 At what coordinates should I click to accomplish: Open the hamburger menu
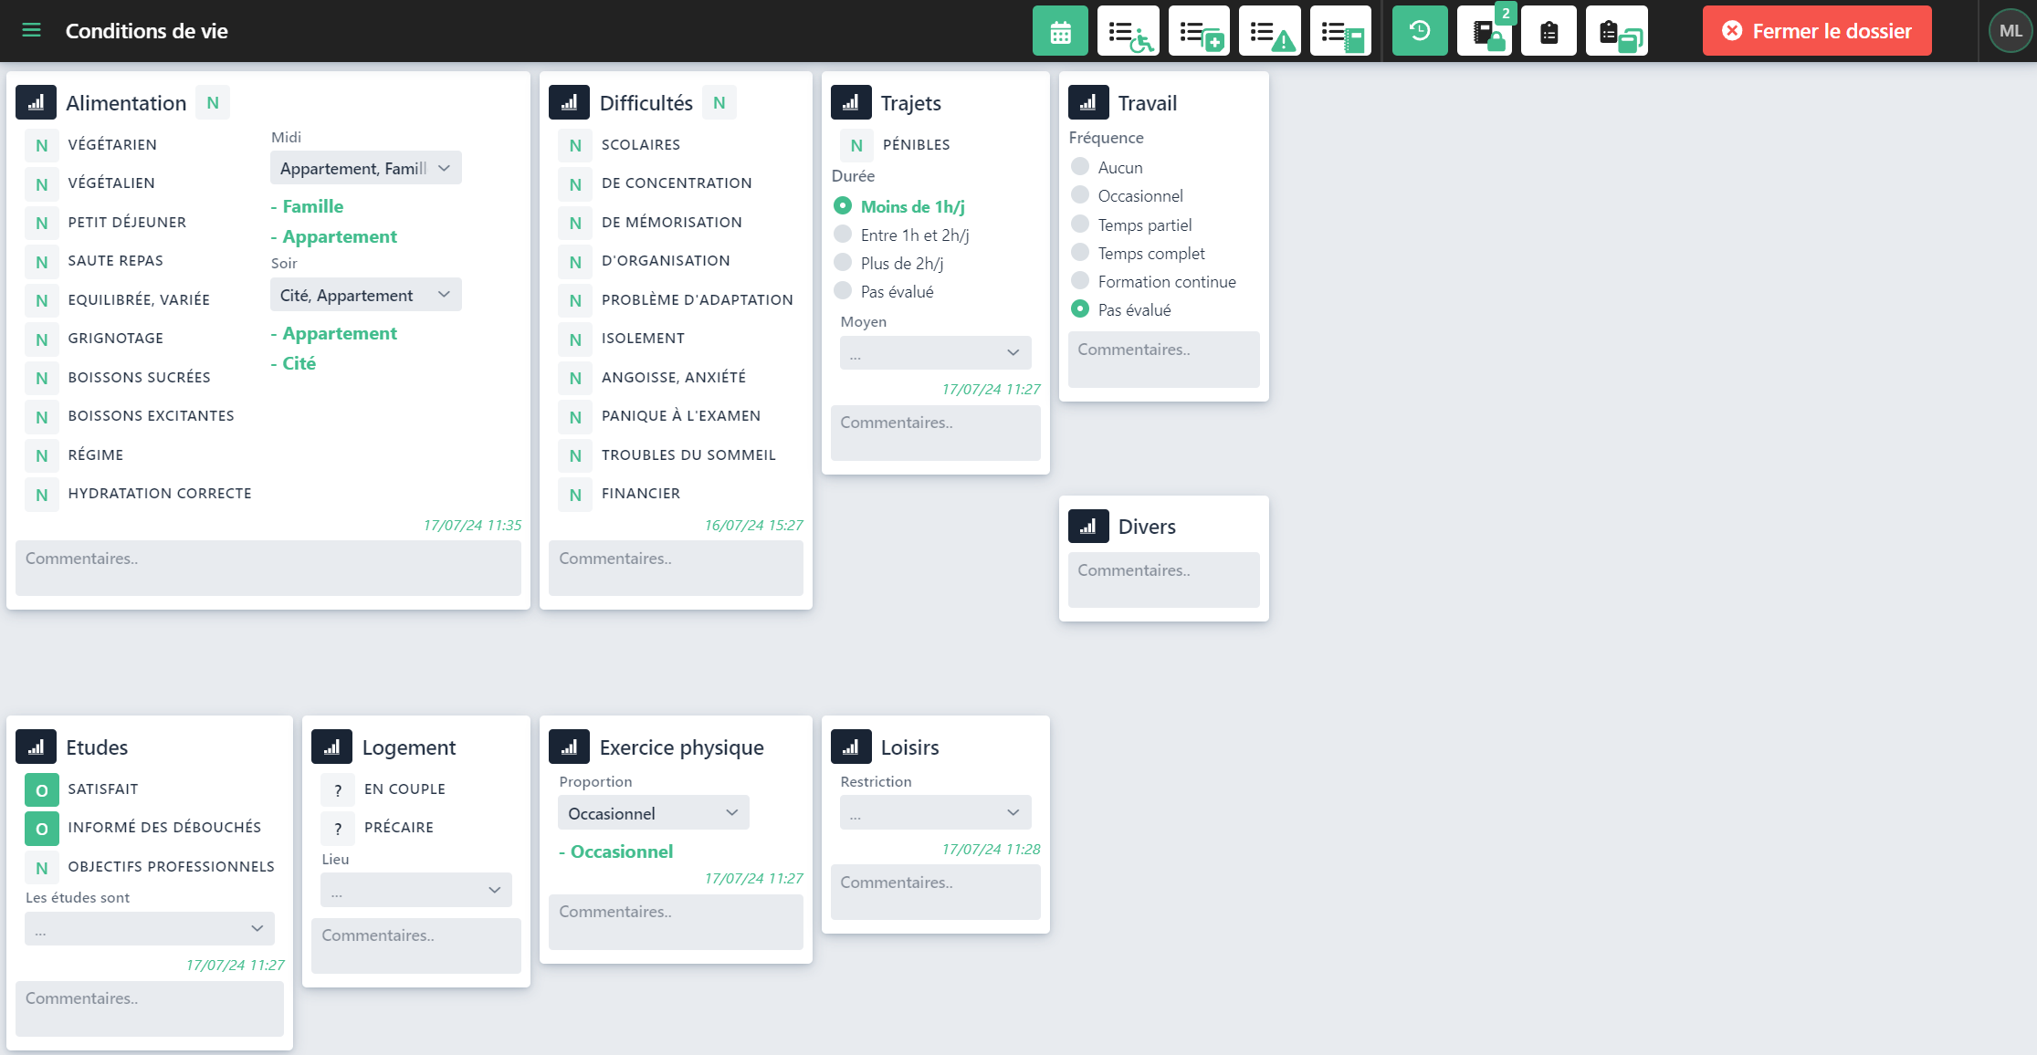(x=31, y=30)
